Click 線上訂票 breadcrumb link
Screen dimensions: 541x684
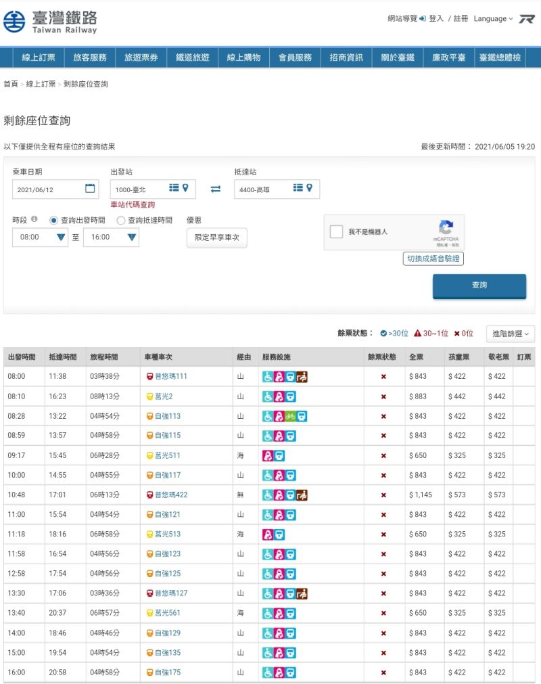(x=41, y=84)
